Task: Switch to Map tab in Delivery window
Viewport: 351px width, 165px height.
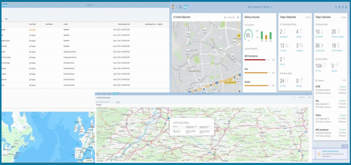Action: tap(6, 19)
